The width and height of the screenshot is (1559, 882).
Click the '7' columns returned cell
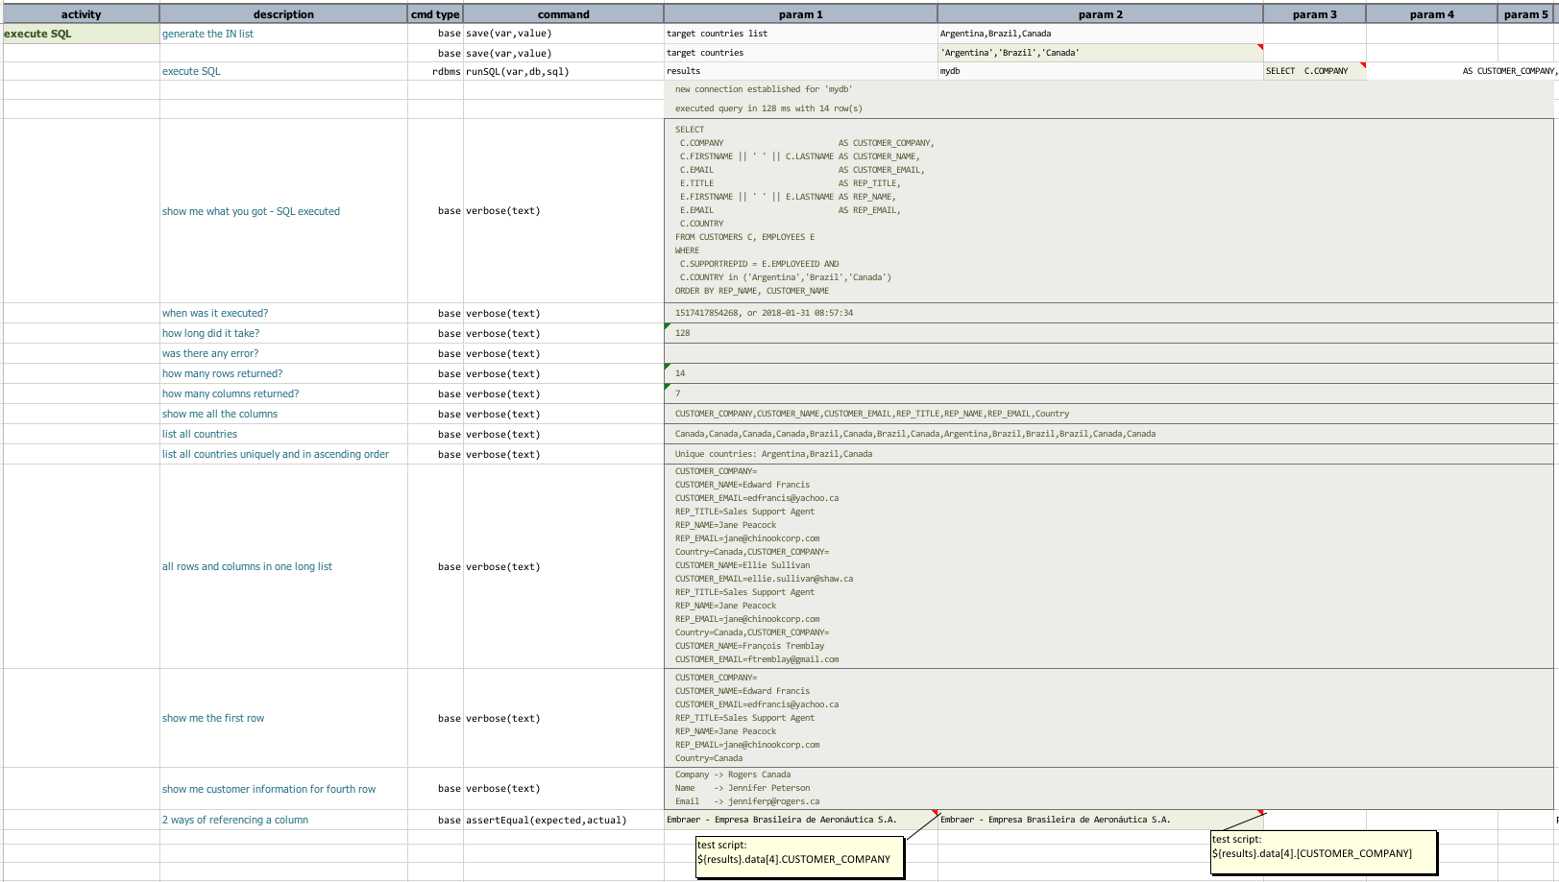tap(1108, 393)
